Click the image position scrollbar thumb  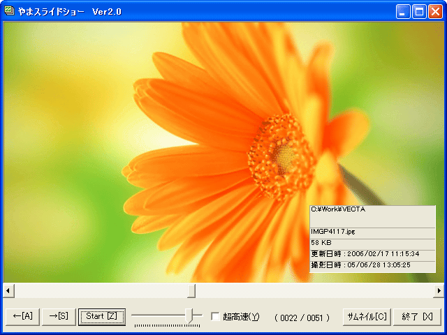pos(191,291)
